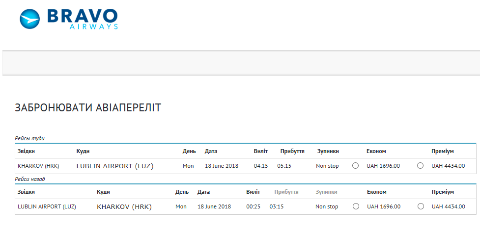Image resolution: width=480 pixels, height=231 pixels.
Task: Click KHARKOV (HRK) origin in outbound row
Action: (38, 166)
